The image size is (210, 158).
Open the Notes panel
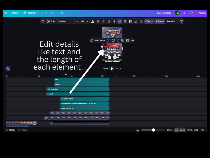click(x=10, y=130)
